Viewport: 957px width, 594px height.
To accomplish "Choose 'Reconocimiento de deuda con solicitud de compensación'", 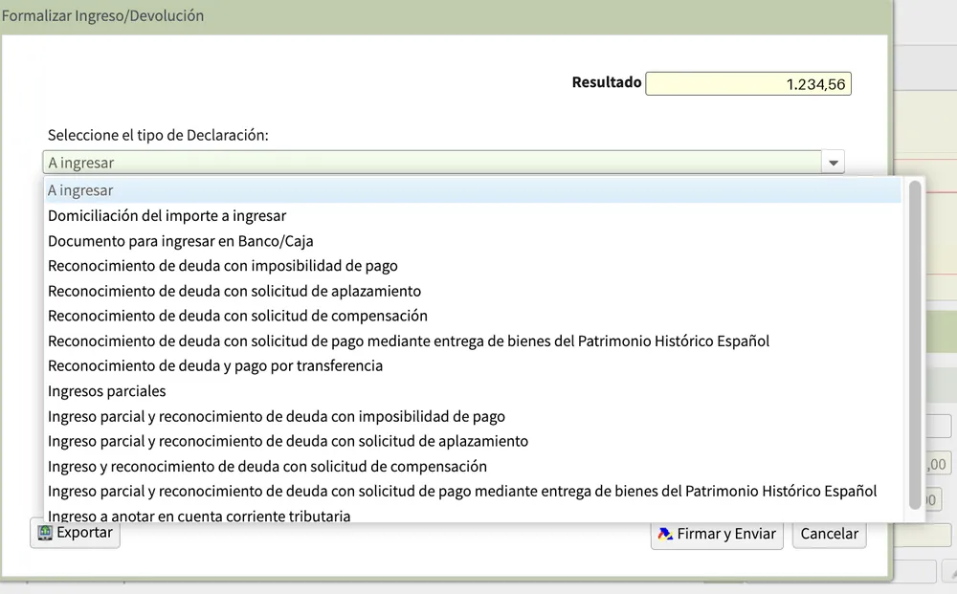I will coord(473,316).
